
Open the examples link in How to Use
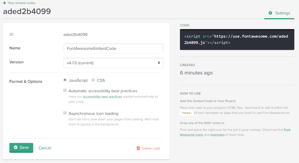(217, 135)
